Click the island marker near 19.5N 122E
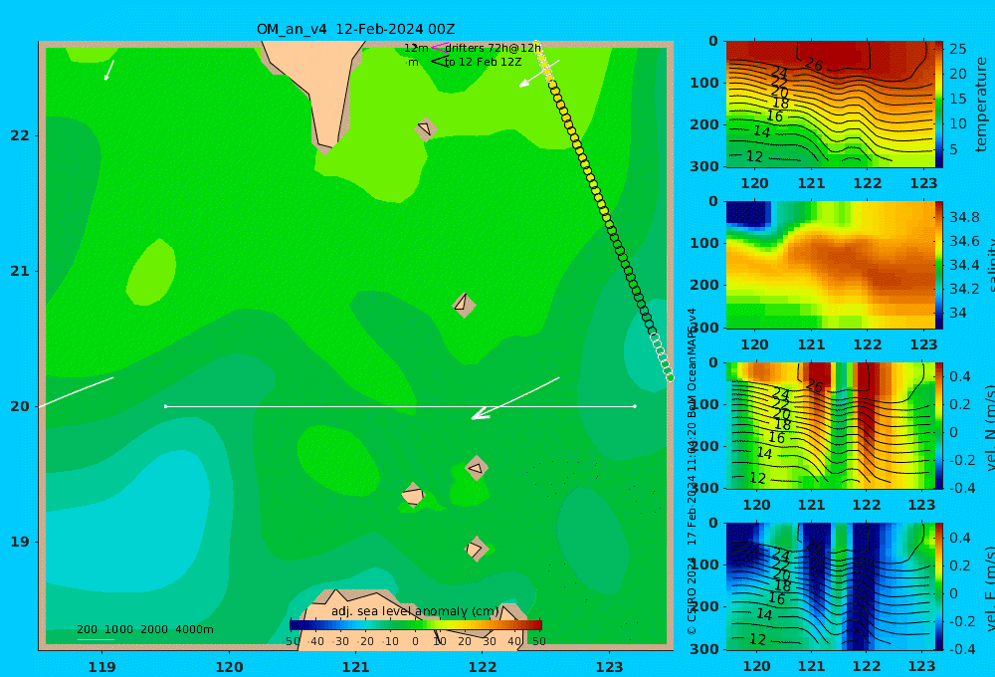Image resolution: width=995 pixels, height=677 pixels. [x=477, y=468]
